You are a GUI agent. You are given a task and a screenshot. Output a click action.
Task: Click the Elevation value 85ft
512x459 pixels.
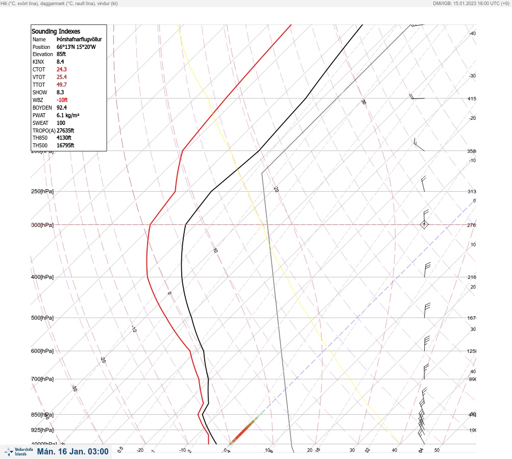(61, 54)
